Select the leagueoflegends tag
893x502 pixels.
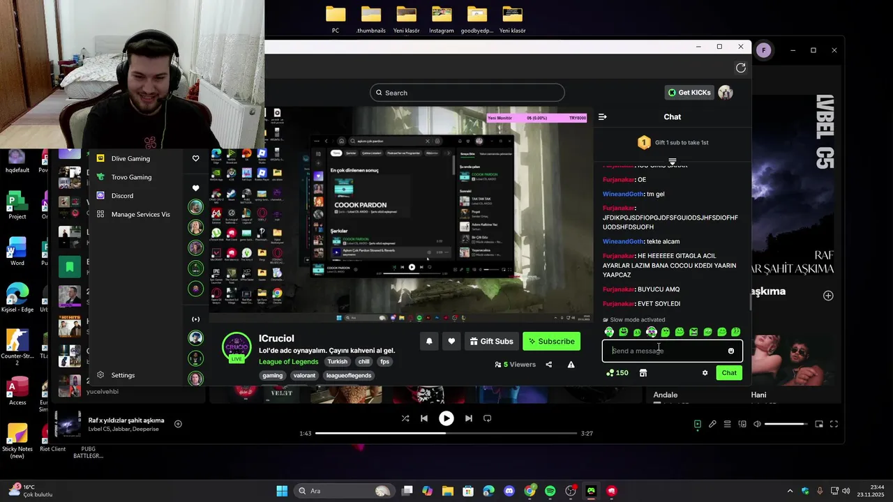[x=349, y=375]
